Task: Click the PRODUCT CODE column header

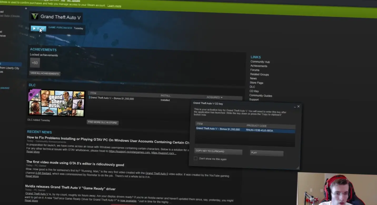Action: 257,126
